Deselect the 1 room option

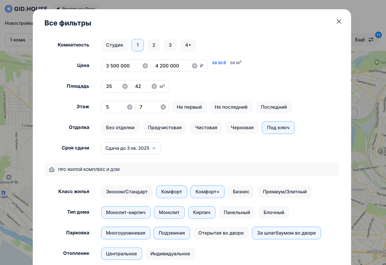coord(138,45)
